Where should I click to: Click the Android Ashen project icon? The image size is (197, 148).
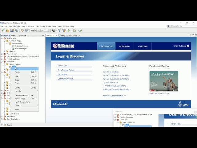[x=5, y=38]
